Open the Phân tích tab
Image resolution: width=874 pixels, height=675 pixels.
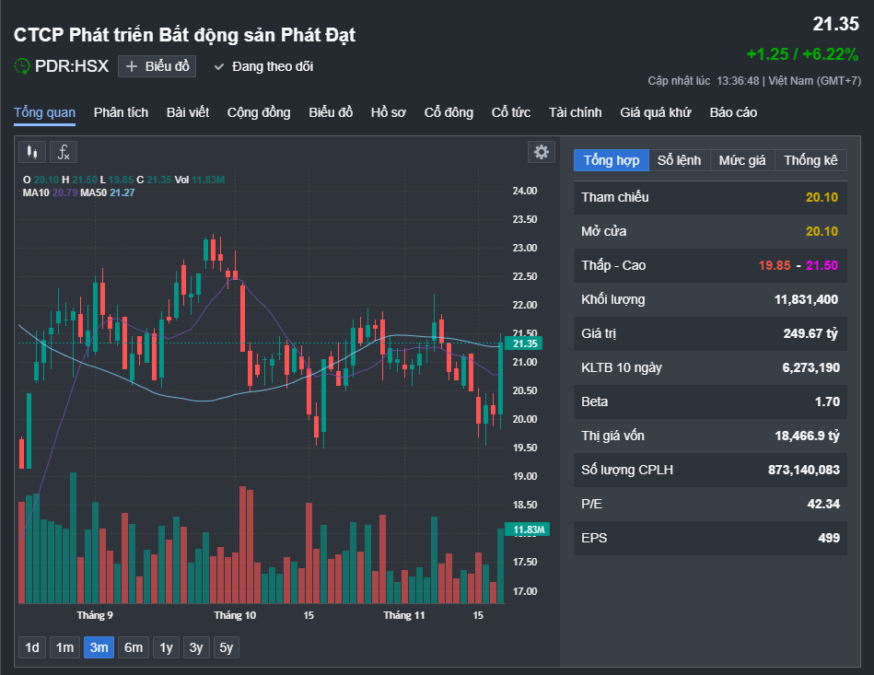click(x=121, y=112)
